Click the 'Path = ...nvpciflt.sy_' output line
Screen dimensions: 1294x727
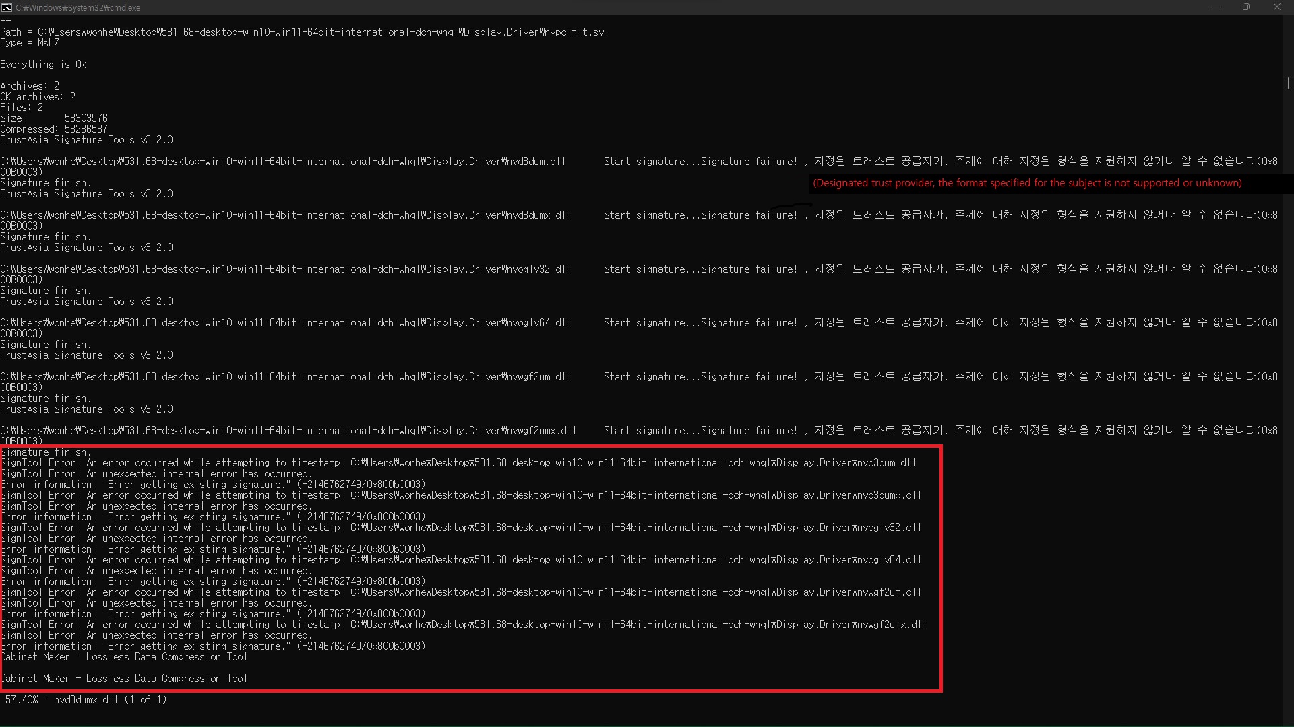pyautogui.click(x=305, y=31)
